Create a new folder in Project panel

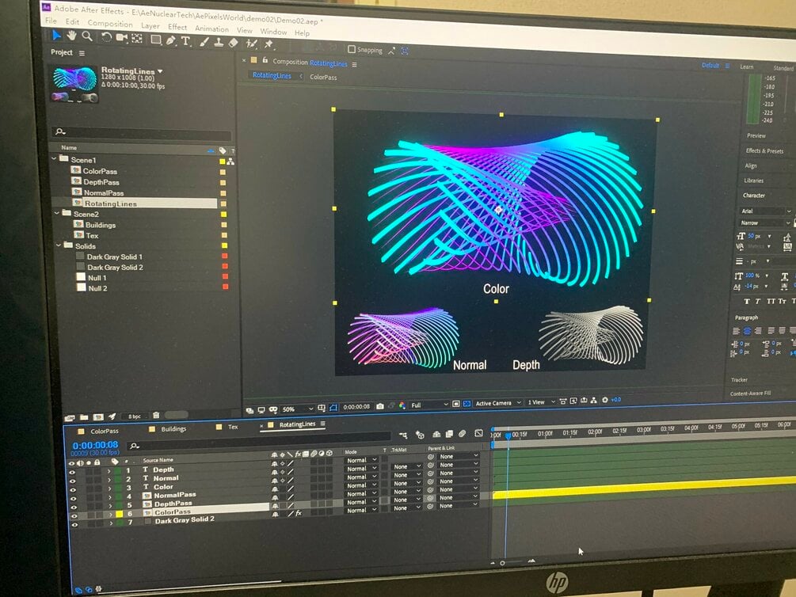tap(84, 417)
